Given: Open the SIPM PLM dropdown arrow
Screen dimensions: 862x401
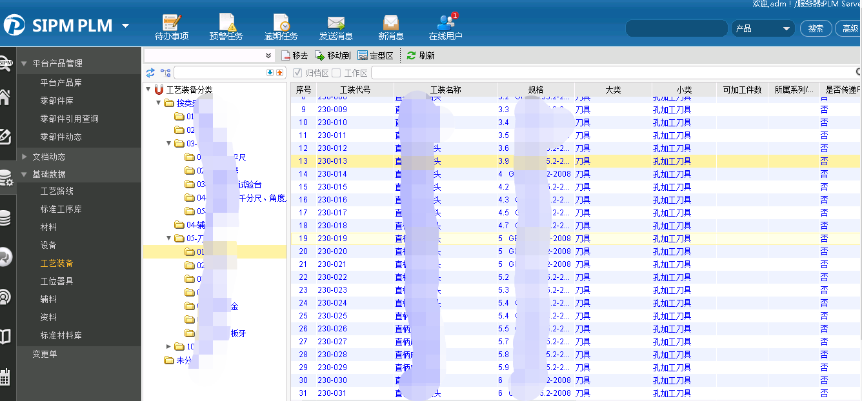Looking at the screenshot, I should 125,26.
